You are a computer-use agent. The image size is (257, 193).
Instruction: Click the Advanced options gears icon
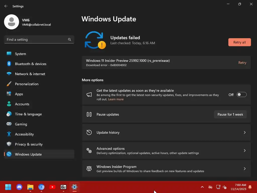point(89,151)
